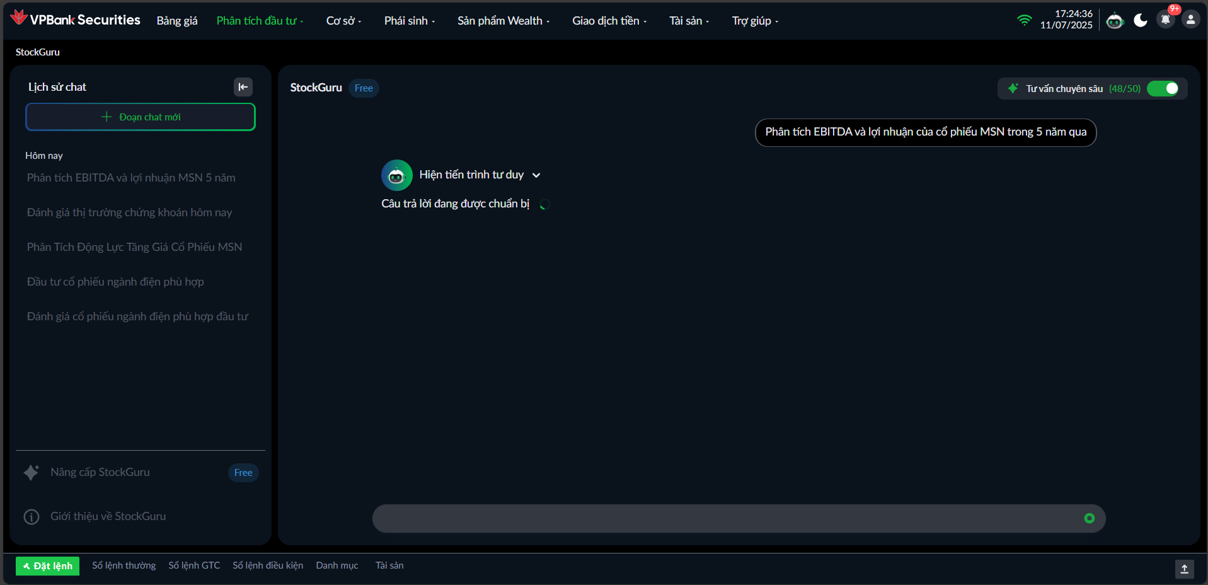Click the upload arrow icon at bottom right
This screenshot has height=585, width=1208.
click(1184, 569)
